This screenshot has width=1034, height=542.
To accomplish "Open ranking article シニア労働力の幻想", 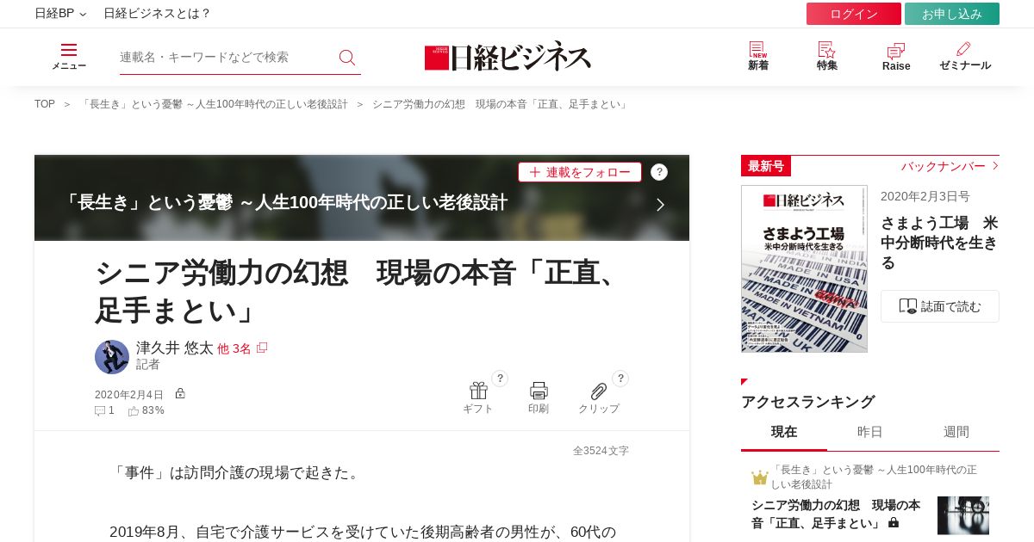I will (836, 514).
